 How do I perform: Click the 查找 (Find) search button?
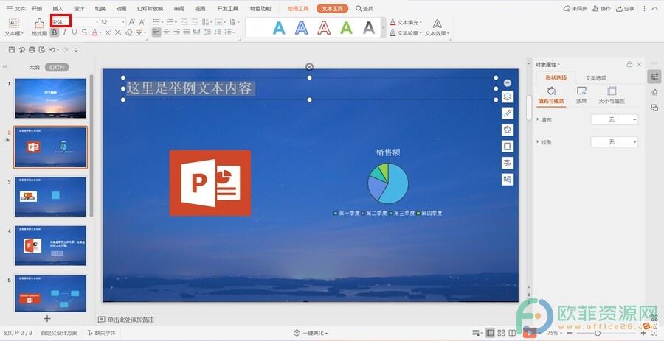[x=364, y=8]
